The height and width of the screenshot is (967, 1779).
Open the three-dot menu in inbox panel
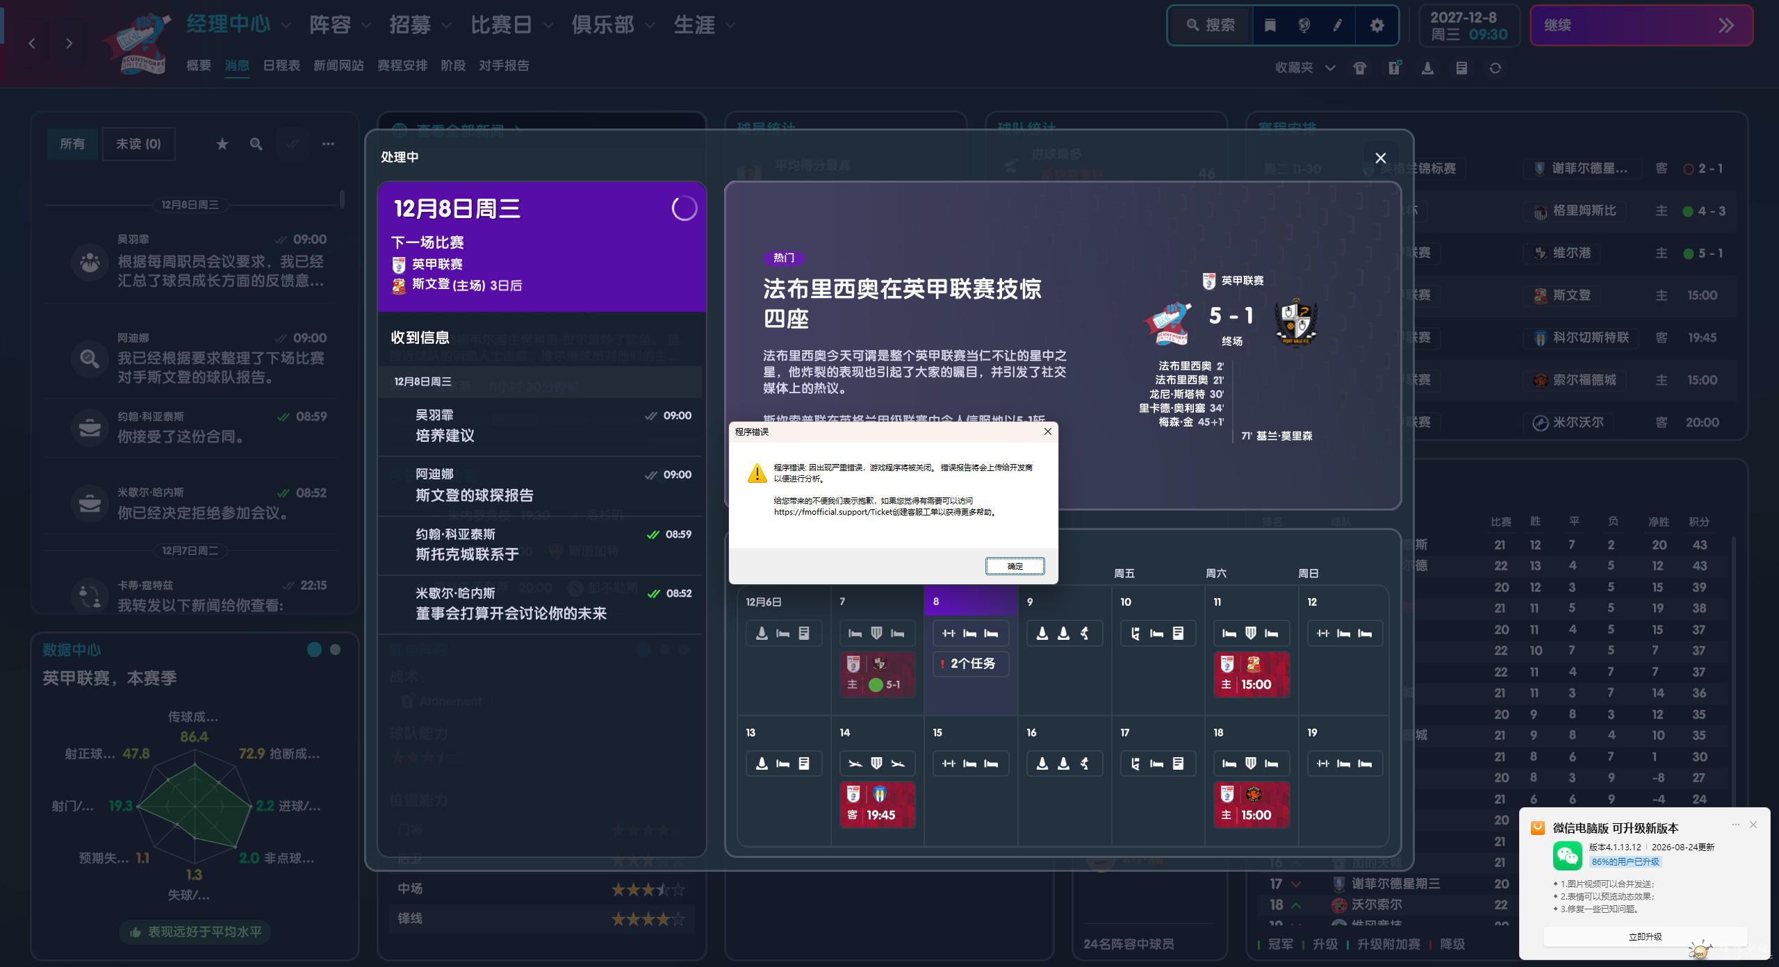point(328,144)
